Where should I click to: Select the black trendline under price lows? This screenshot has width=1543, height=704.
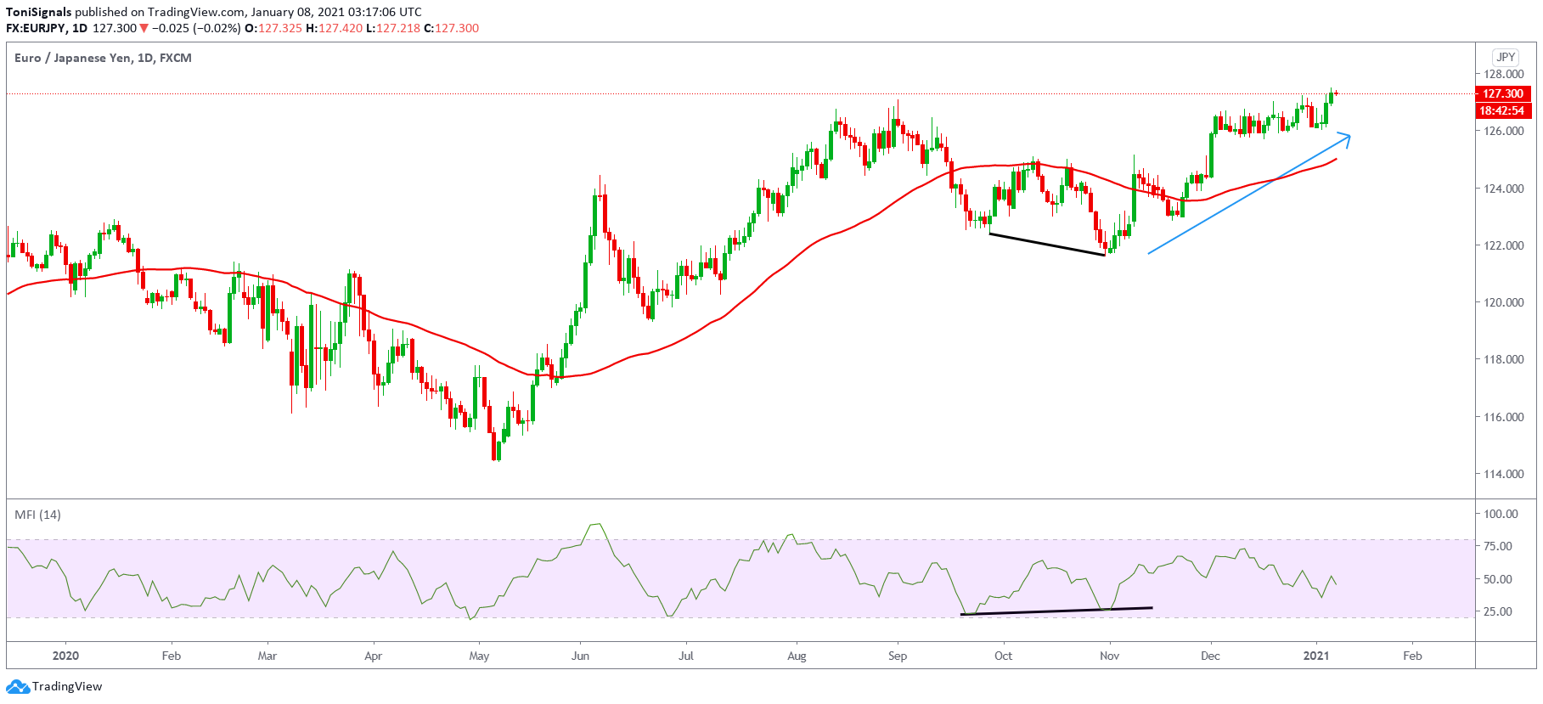click(1046, 244)
